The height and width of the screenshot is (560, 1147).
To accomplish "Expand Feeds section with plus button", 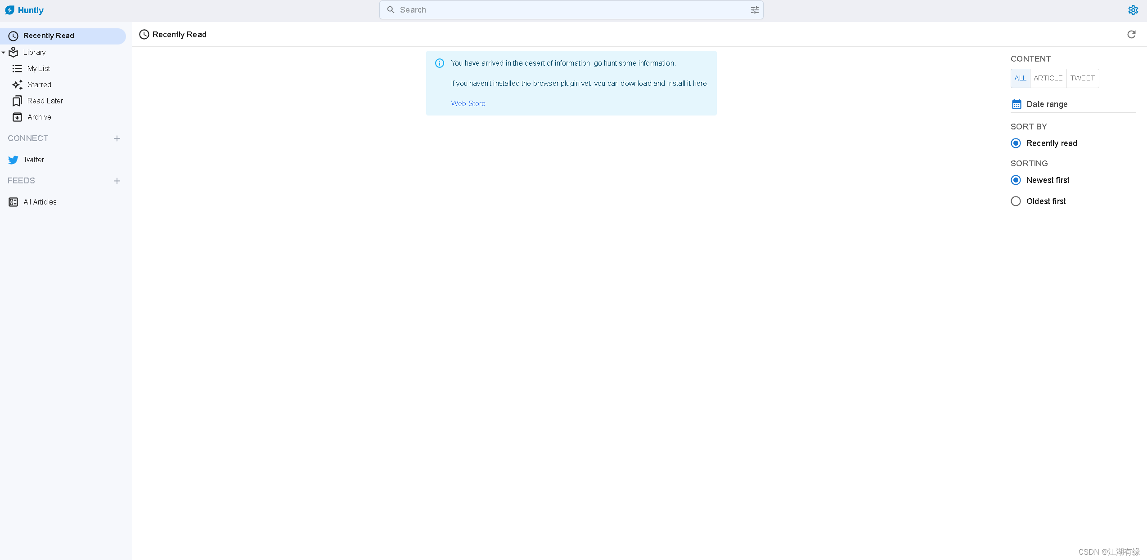I will coord(116,181).
